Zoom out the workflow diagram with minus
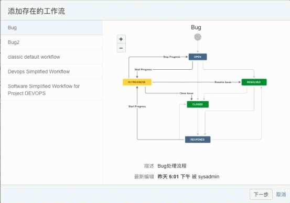Viewport: 290px width, 203px height. (x=121, y=48)
